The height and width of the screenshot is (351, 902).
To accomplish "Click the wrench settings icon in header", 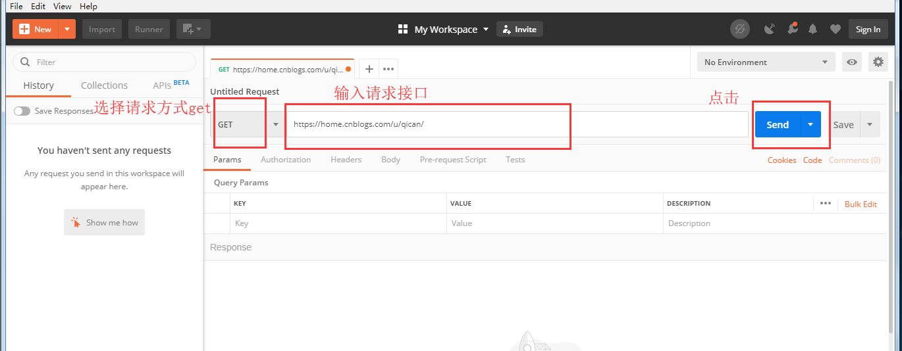I will tap(791, 29).
